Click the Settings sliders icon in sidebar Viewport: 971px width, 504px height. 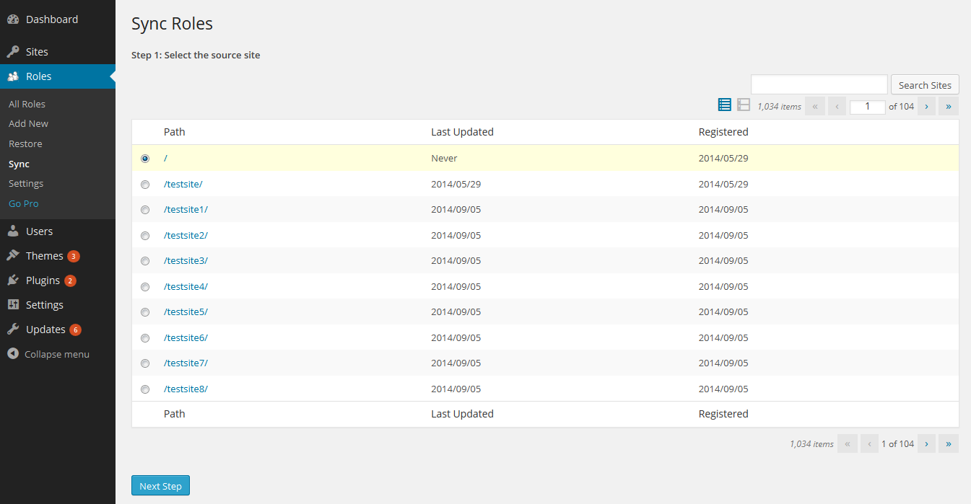coord(13,305)
